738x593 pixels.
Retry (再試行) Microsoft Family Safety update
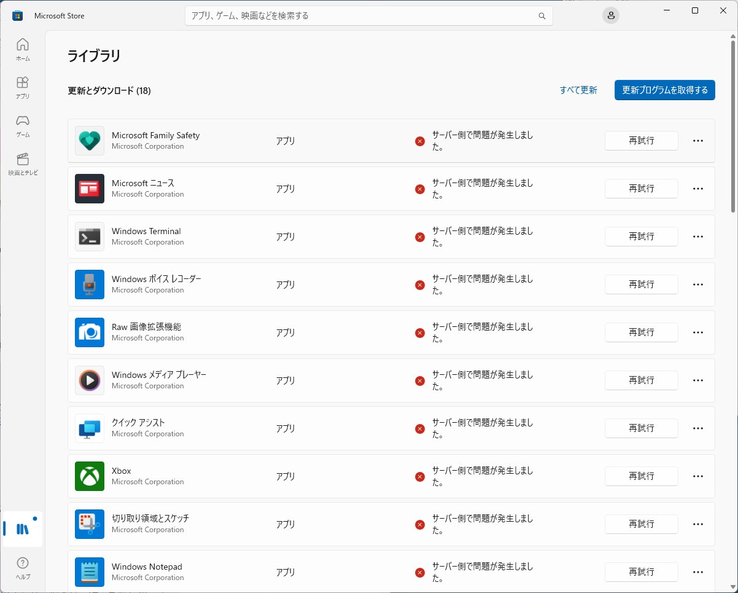(642, 141)
